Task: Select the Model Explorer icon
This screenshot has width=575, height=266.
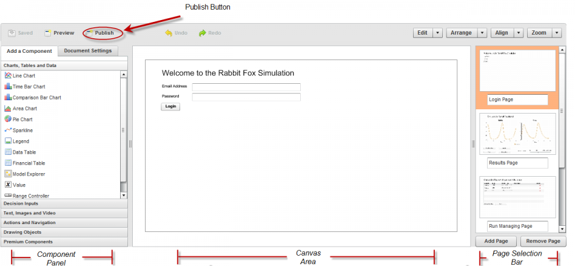Action: (x=8, y=174)
